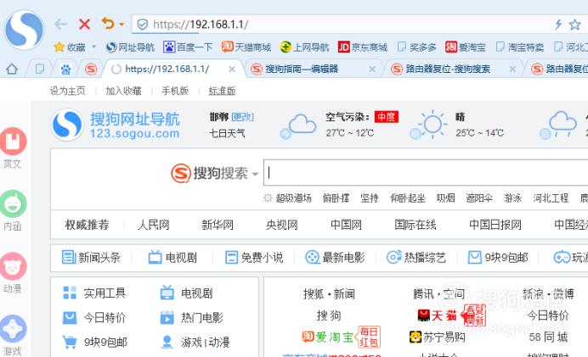Switch to the Sogou S pinned tab
This screenshot has height=357, width=588.
click(91, 70)
